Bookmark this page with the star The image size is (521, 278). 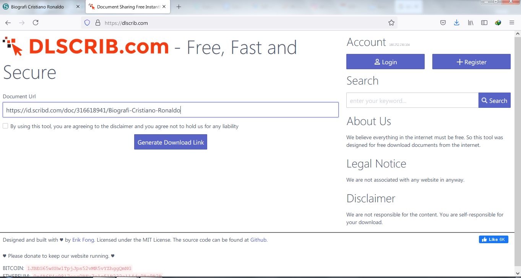click(391, 23)
